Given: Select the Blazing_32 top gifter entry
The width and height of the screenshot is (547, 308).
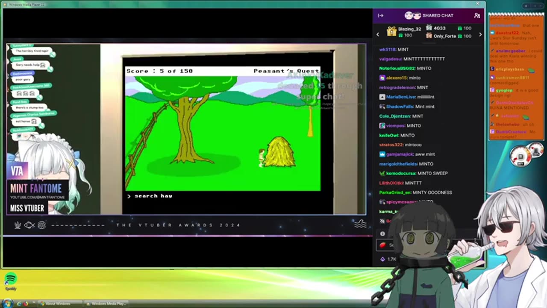Looking at the screenshot, I should tap(404, 32).
